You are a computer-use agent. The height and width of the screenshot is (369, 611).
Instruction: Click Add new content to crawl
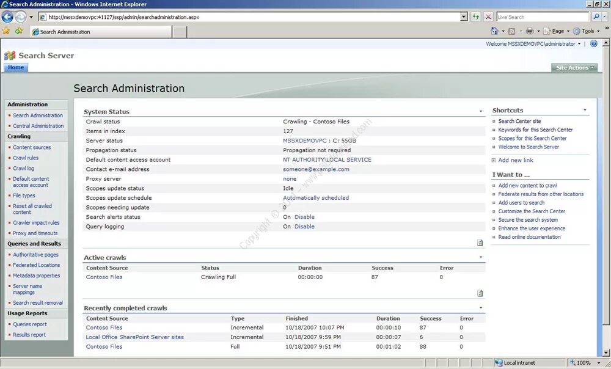(x=528, y=186)
